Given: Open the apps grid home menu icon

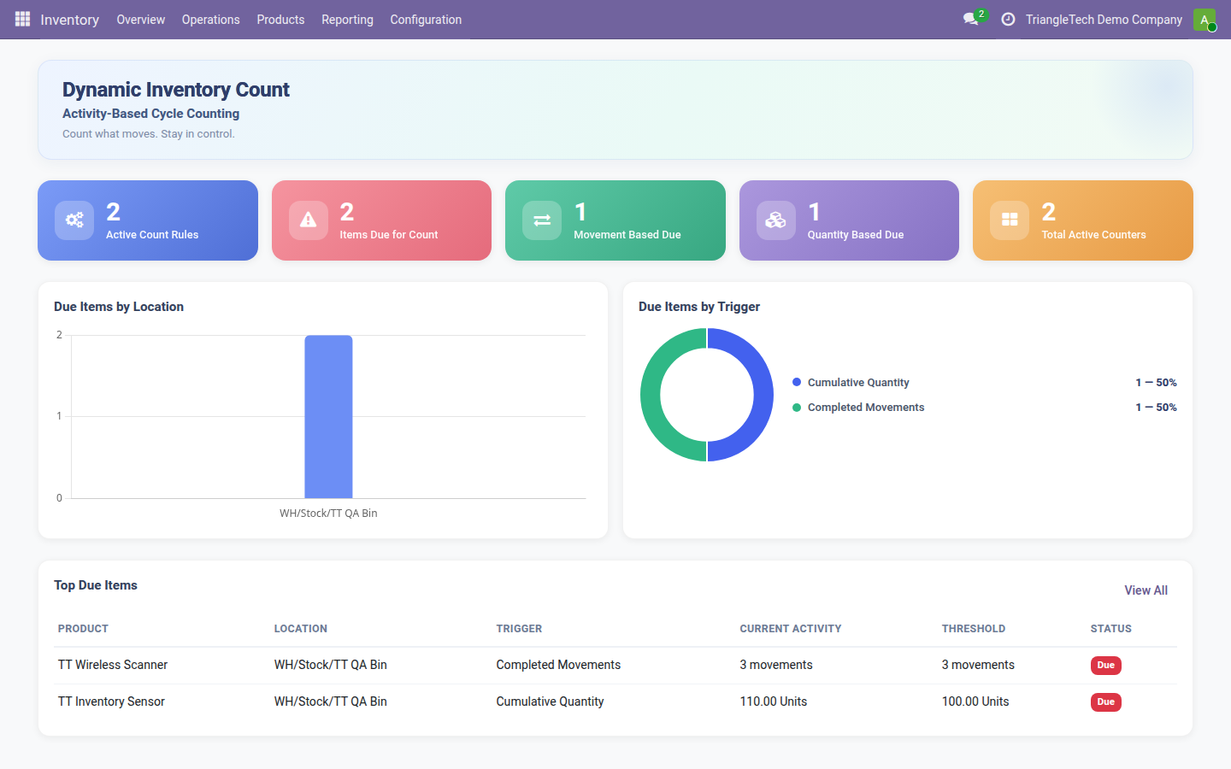Looking at the screenshot, I should tap(22, 19).
